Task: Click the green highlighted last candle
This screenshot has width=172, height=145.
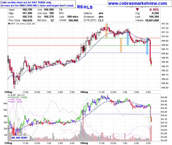Action: 151,62
